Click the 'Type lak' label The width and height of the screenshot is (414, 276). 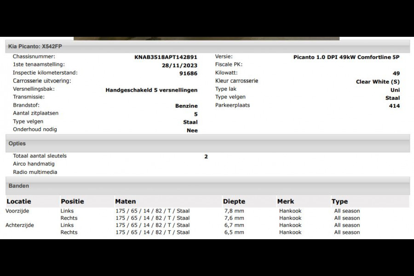coord(226,89)
